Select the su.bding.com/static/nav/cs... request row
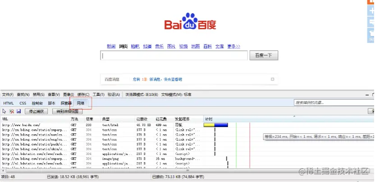The width and height of the screenshot is (375, 182). point(187,134)
